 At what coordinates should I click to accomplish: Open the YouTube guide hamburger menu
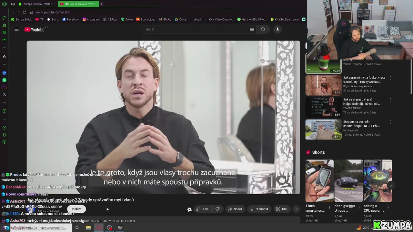point(16,29)
